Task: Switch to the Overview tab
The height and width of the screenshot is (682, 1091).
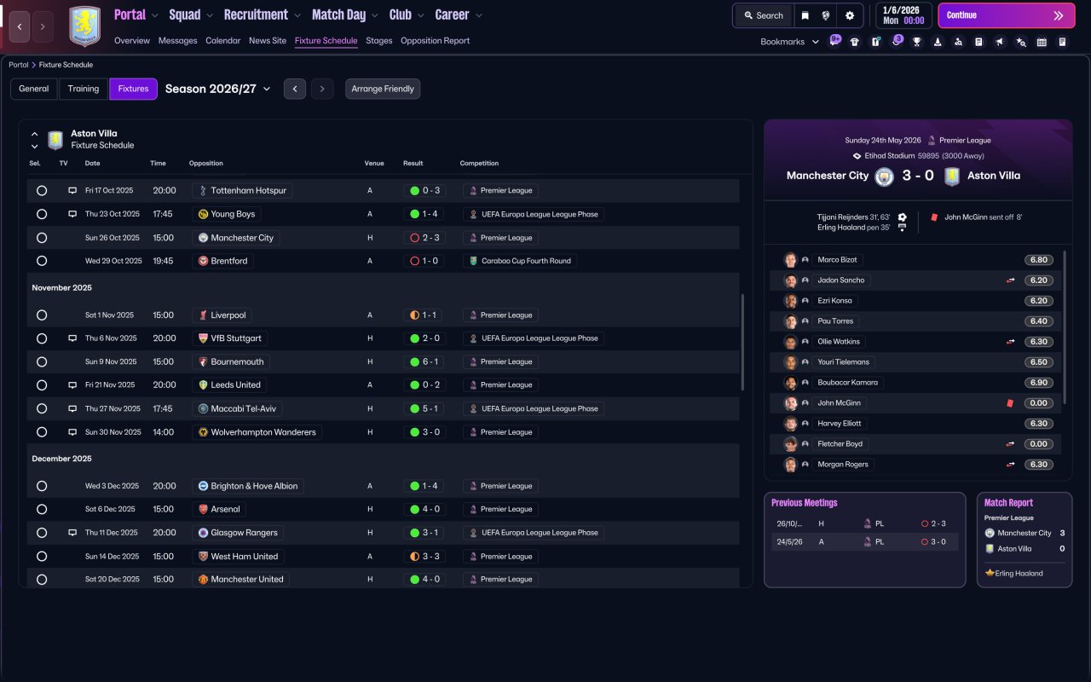Action: [x=132, y=41]
